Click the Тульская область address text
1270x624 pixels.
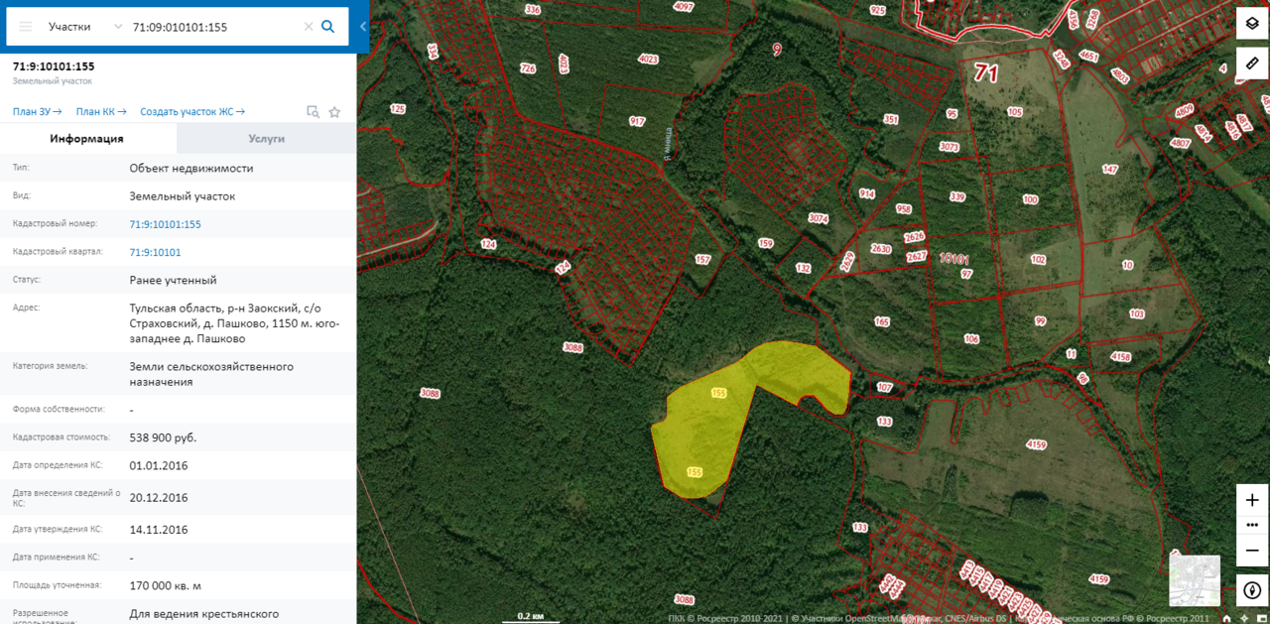pyautogui.click(x=235, y=323)
